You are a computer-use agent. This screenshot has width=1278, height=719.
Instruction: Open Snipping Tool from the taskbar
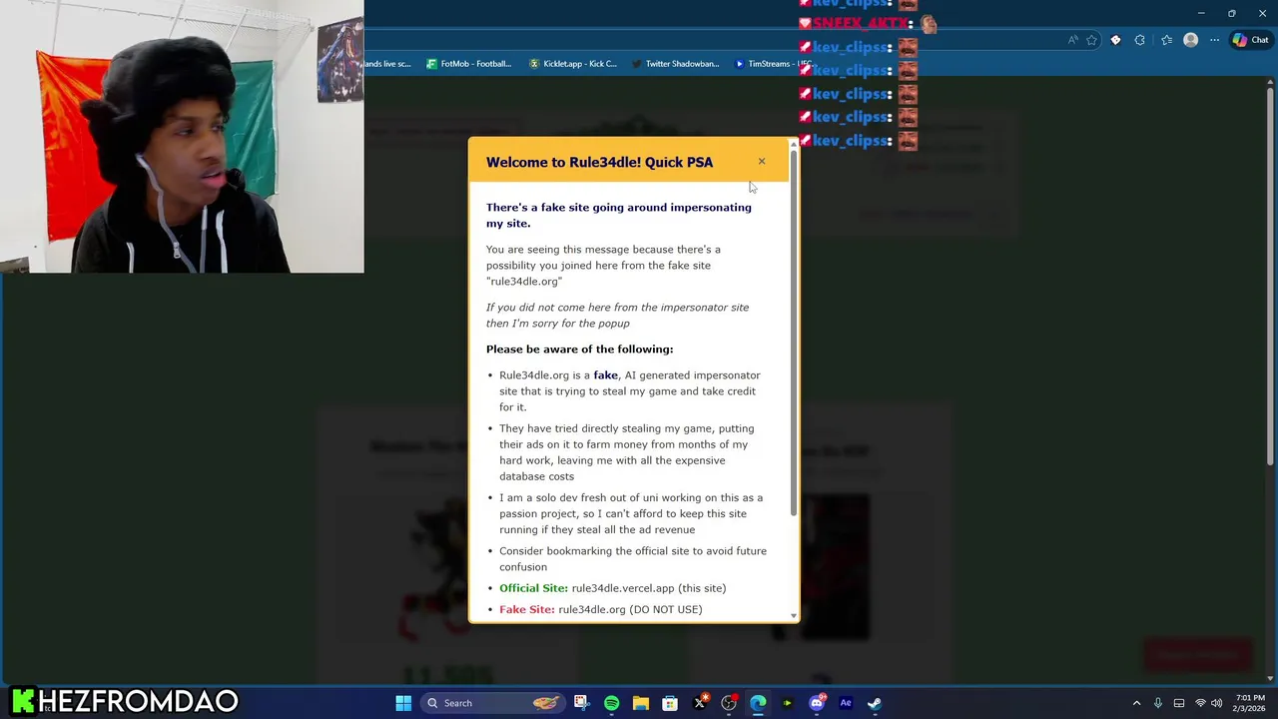click(581, 703)
